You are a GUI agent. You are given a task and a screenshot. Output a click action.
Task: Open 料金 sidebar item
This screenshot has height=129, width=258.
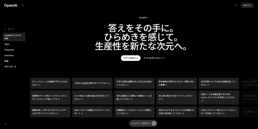coord(6,61)
